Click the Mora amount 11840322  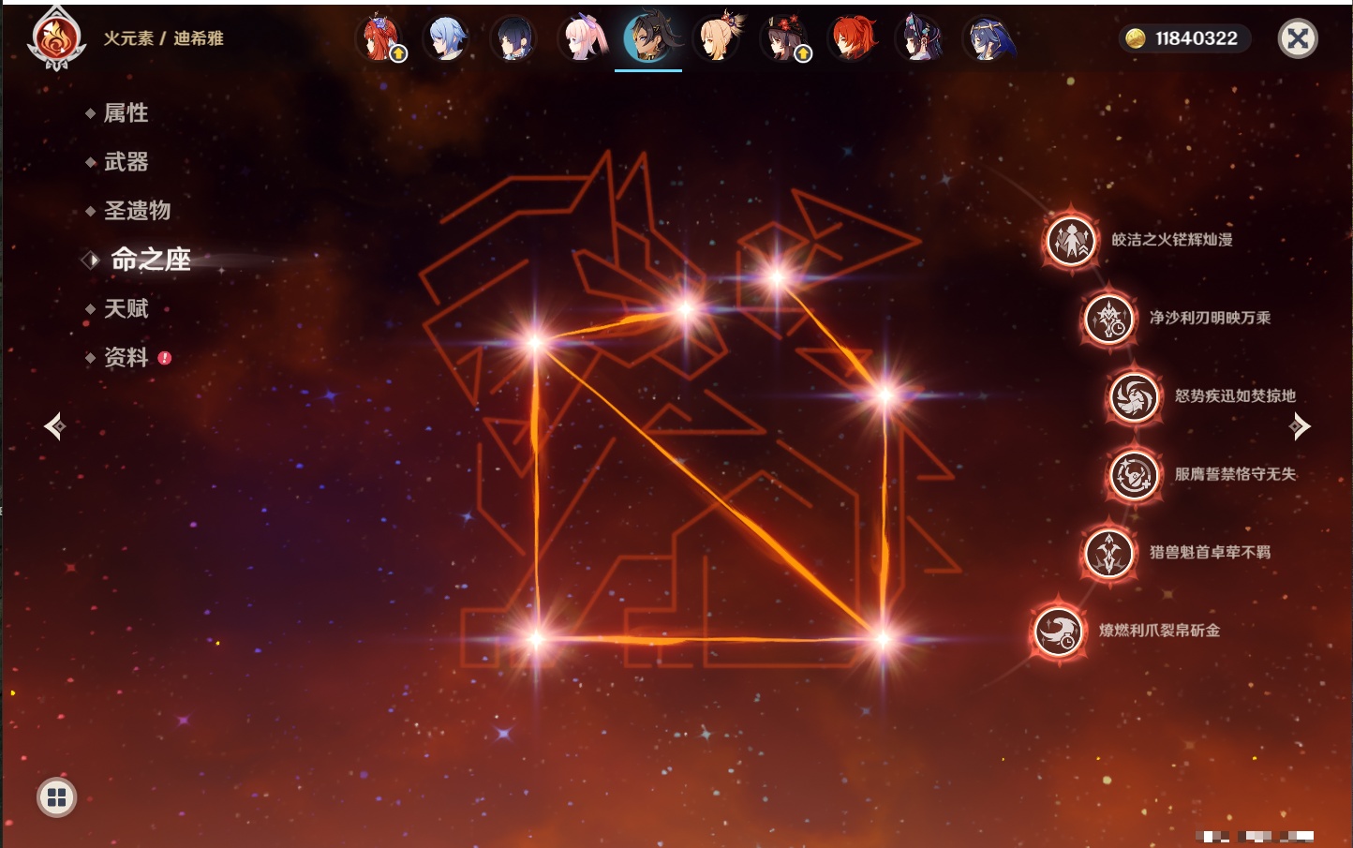coord(1197,38)
